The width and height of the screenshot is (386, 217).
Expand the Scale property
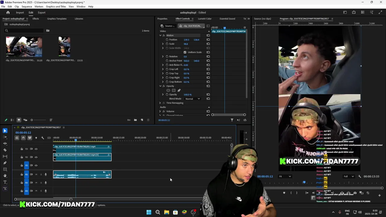coord(163,44)
